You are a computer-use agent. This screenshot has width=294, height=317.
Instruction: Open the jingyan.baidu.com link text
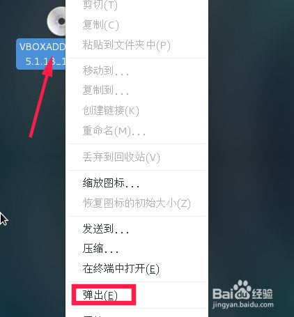243,304
